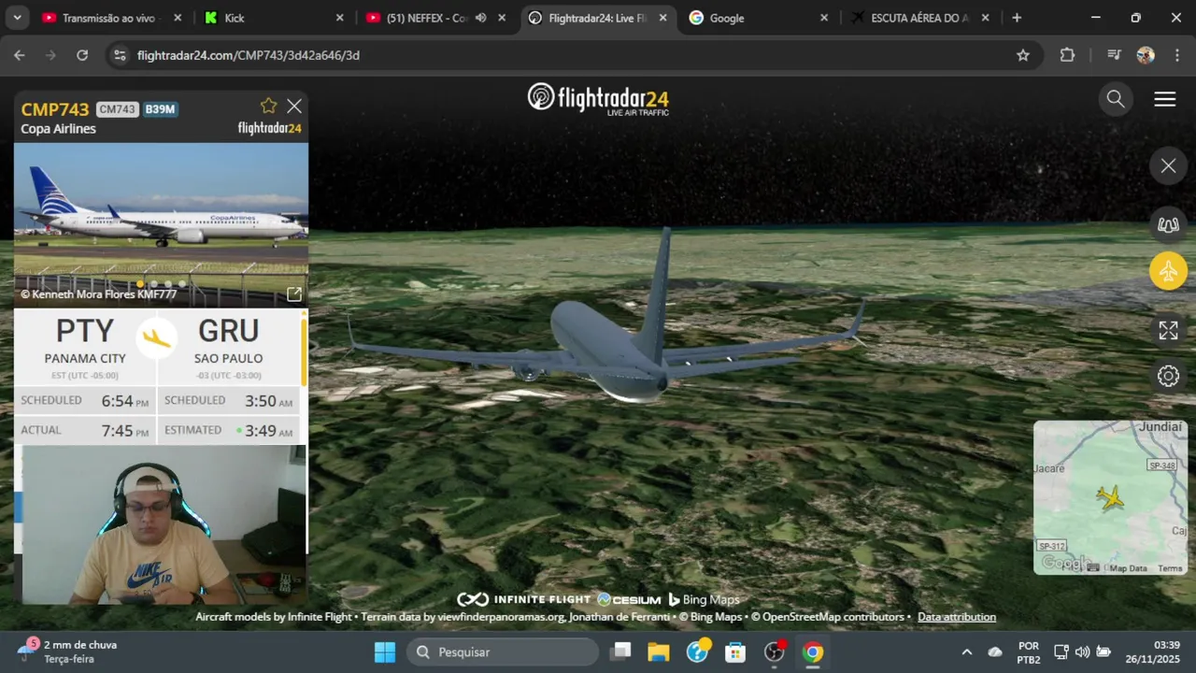Open Chrome extensions puzzle icon
The width and height of the screenshot is (1196, 673).
[1067, 55]
